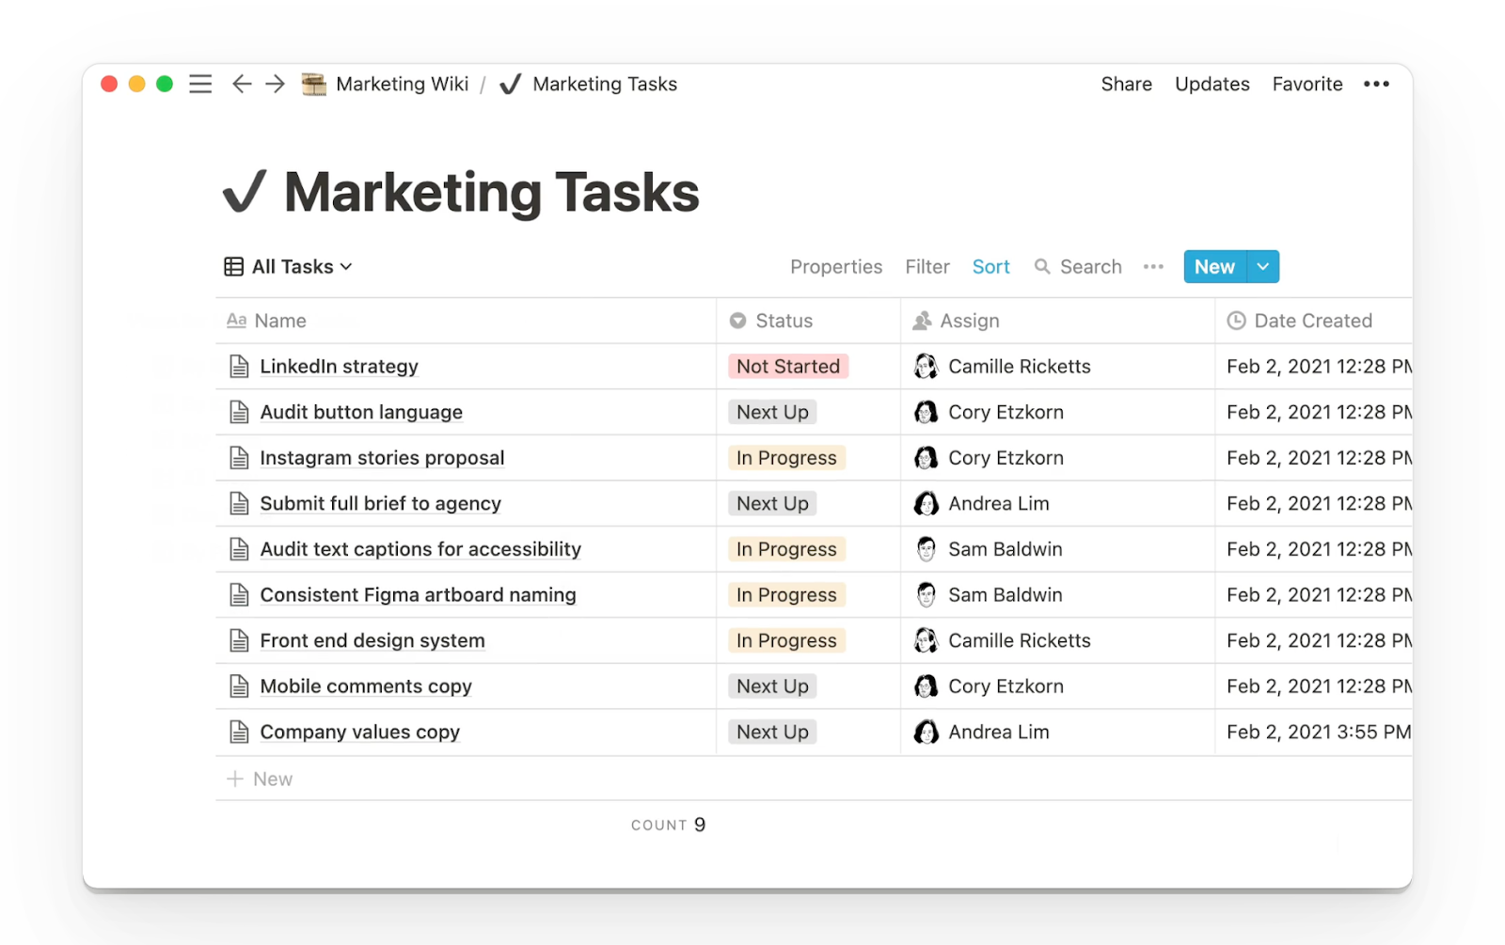Open the table Search icon
Viewport: 1505px width, 945px height.
click(x=1042, y=266)
